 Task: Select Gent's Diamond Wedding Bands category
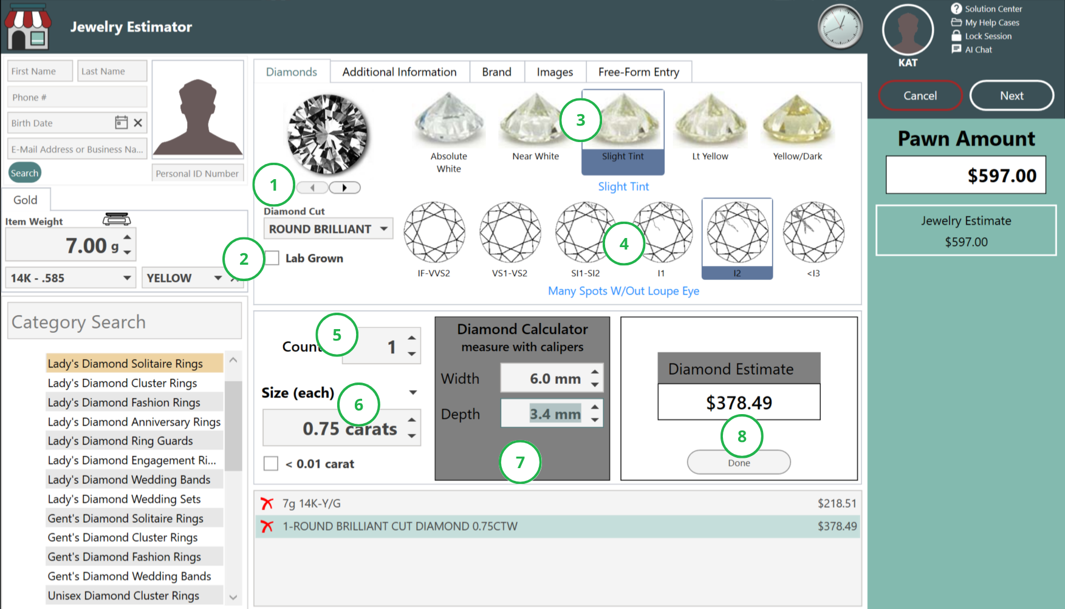[134, 576]
